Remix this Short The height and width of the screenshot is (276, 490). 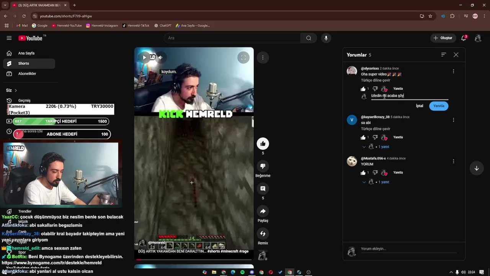[263, 233]
